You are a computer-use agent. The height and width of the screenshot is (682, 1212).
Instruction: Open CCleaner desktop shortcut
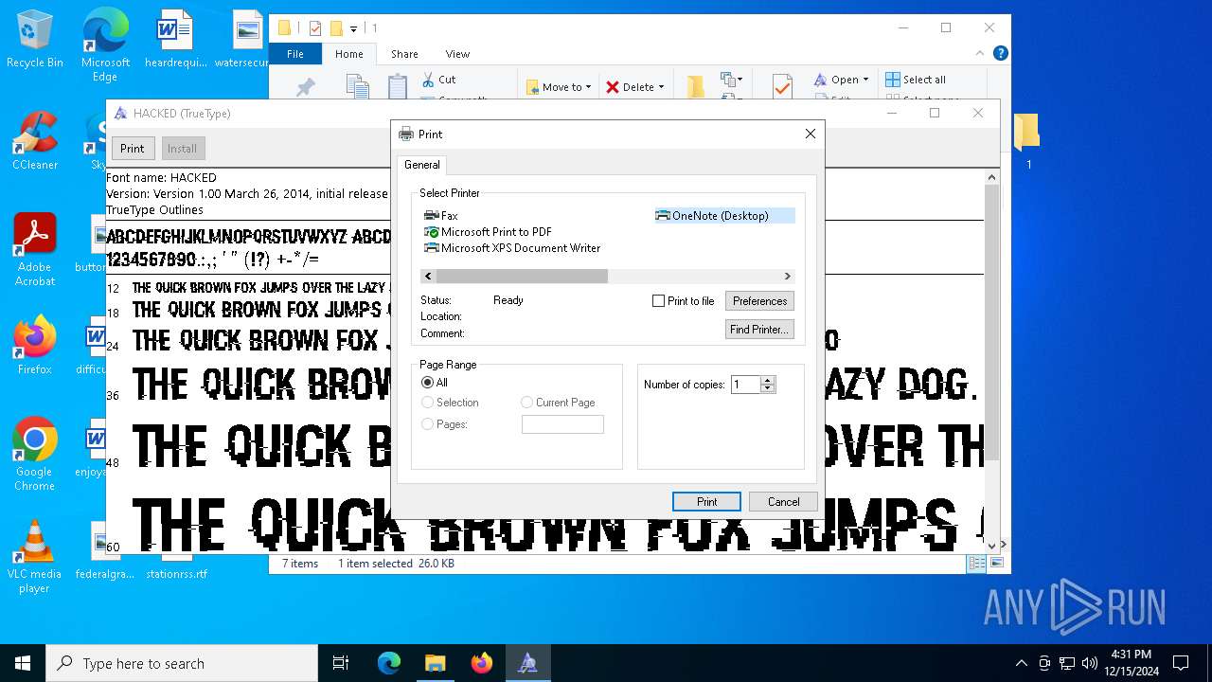(x=35, y=141)
